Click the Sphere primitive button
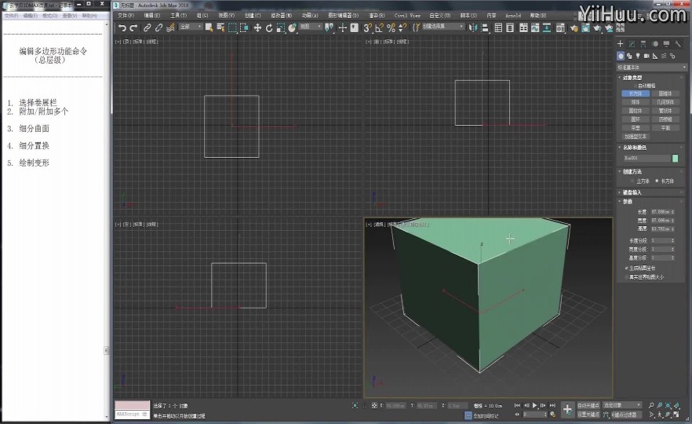The image size is (692, 424). point(636,102)
